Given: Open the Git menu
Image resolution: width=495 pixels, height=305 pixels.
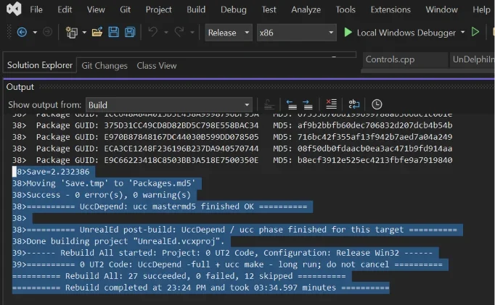Looking at the screenshot, I should (x=125, y=9).
